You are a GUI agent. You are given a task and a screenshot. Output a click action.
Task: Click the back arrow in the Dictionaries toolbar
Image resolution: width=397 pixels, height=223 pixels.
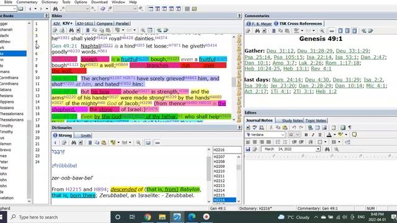(x=55, y=142)
